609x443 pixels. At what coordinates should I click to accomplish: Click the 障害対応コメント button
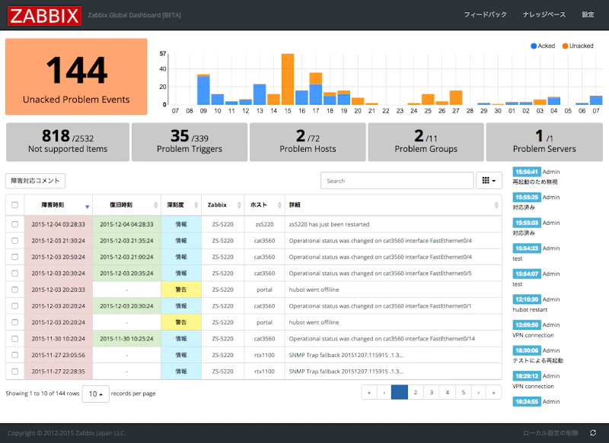point(35,181)
